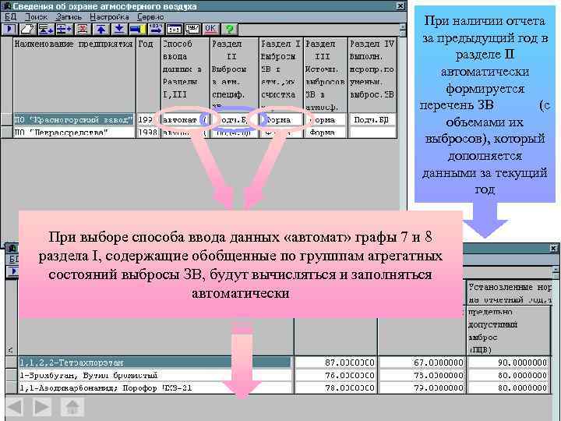This screenshot has width=561, height=421.
Task: Open the Запись menu
Action: click(69, 17)
